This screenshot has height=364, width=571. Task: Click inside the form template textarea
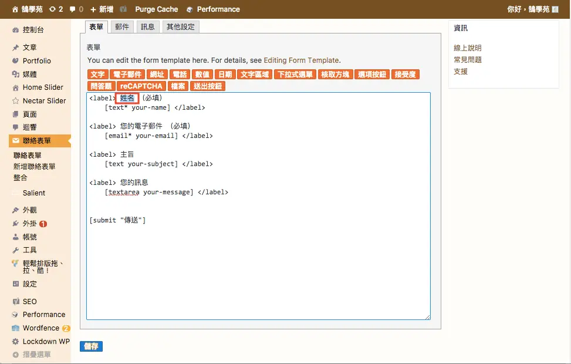click(x=258, y=206)
